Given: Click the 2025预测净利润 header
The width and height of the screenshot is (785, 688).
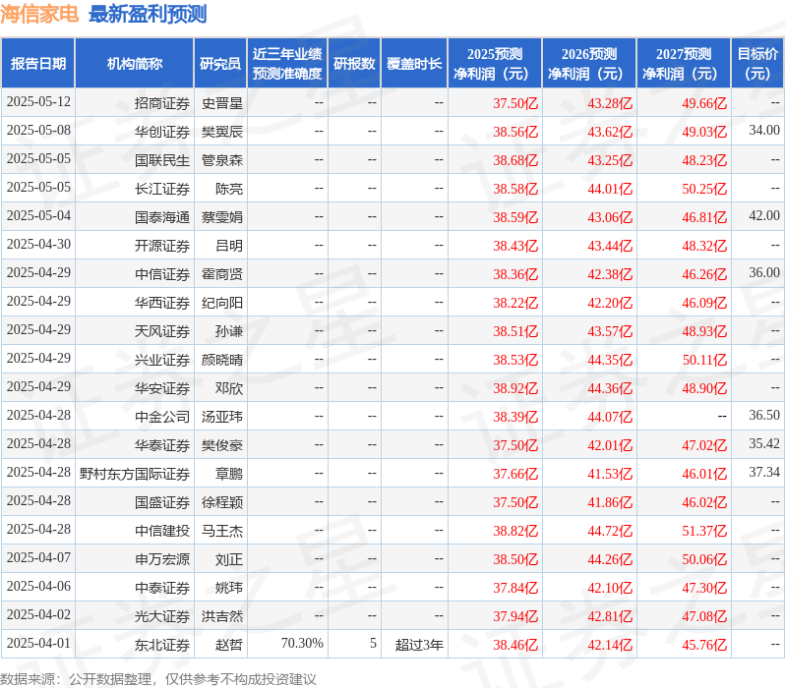Looking at the screenshot, I should point(495,64).
